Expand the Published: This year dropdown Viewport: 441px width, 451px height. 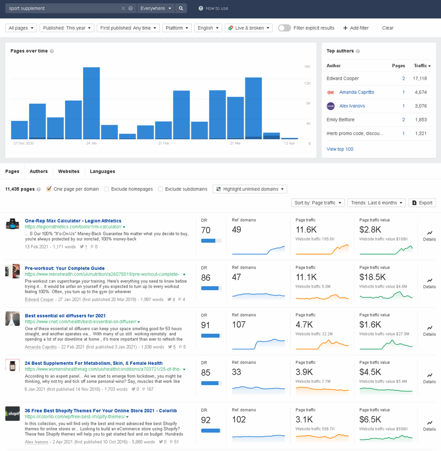click(x=67, y=28)
